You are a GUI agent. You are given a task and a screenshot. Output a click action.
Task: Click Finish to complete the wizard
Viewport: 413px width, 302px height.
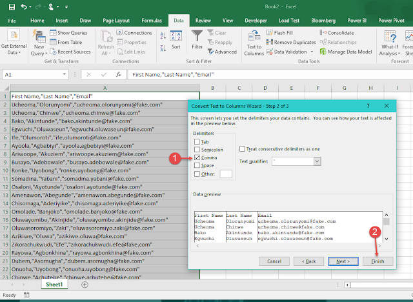tap(378, 261)
